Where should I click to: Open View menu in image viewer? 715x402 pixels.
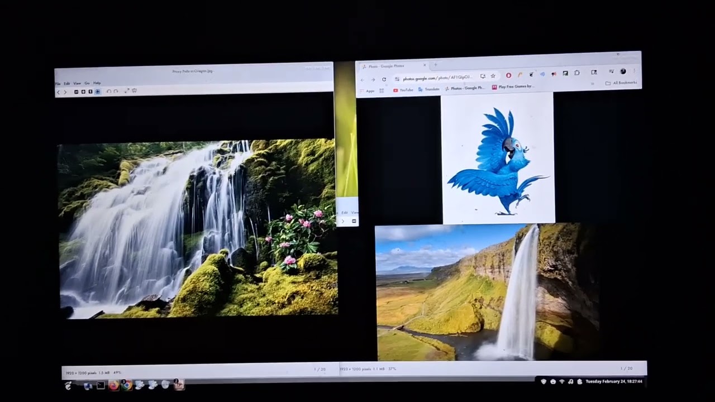pos(77,83)
